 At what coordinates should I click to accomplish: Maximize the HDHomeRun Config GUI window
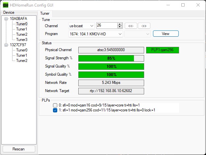[183, 5]
